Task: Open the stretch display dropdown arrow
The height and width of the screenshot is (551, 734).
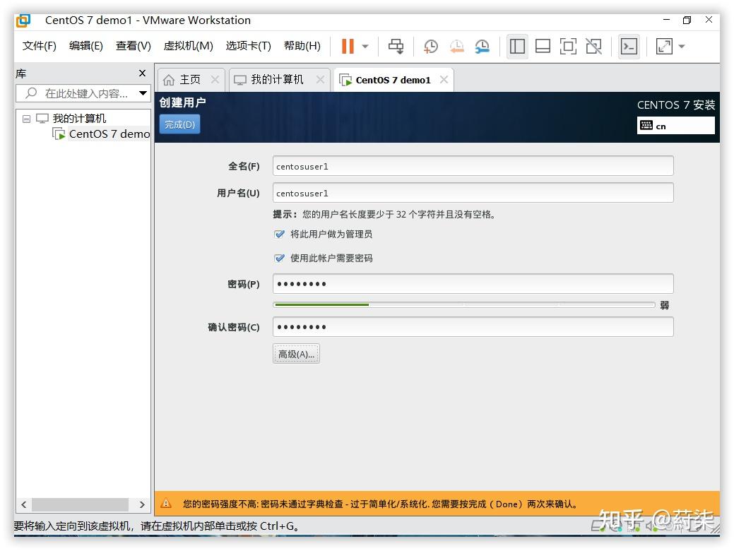Action: tap(682, 47)
